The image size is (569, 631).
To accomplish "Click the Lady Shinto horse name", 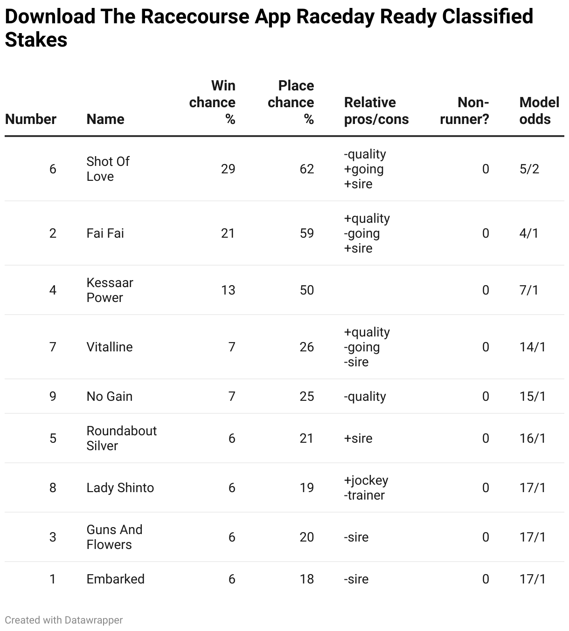I will (x=120, y=487).
